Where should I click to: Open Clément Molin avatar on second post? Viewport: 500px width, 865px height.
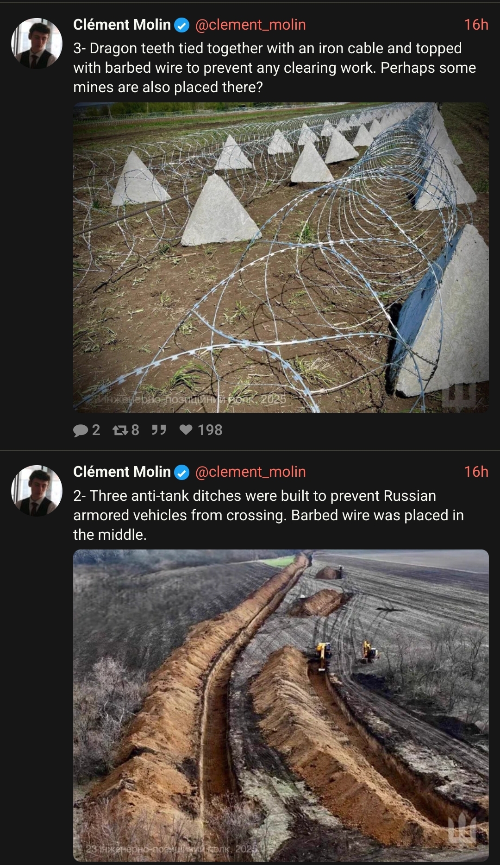click(x=37, y=491)
